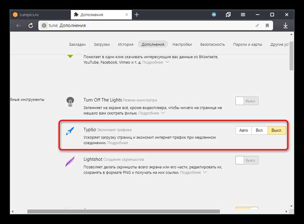Switch to the Lumpics.ru browser tab
304x224 pixels.
pos(40,15)
